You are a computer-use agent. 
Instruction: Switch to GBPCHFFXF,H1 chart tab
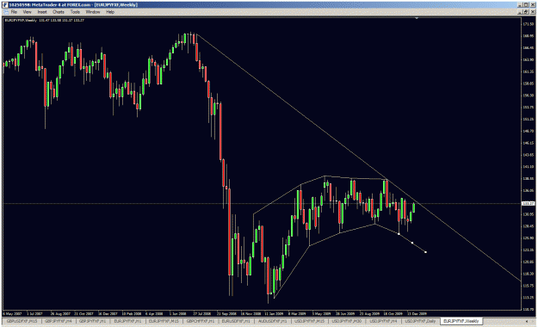click(200, 321)
